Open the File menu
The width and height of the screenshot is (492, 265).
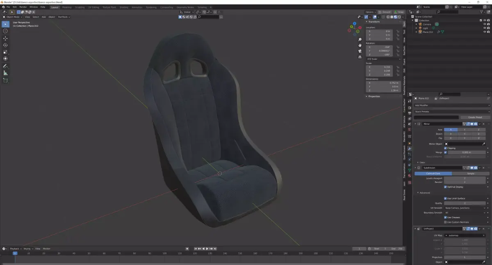[x=8, y=7]
